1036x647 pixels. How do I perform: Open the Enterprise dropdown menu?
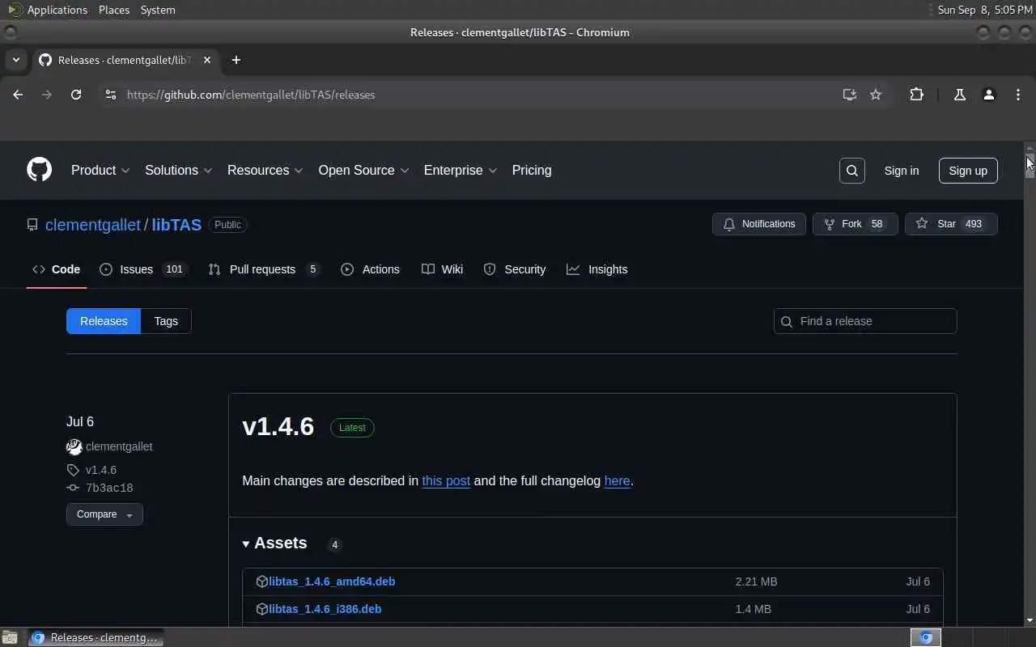click(461, 171)
